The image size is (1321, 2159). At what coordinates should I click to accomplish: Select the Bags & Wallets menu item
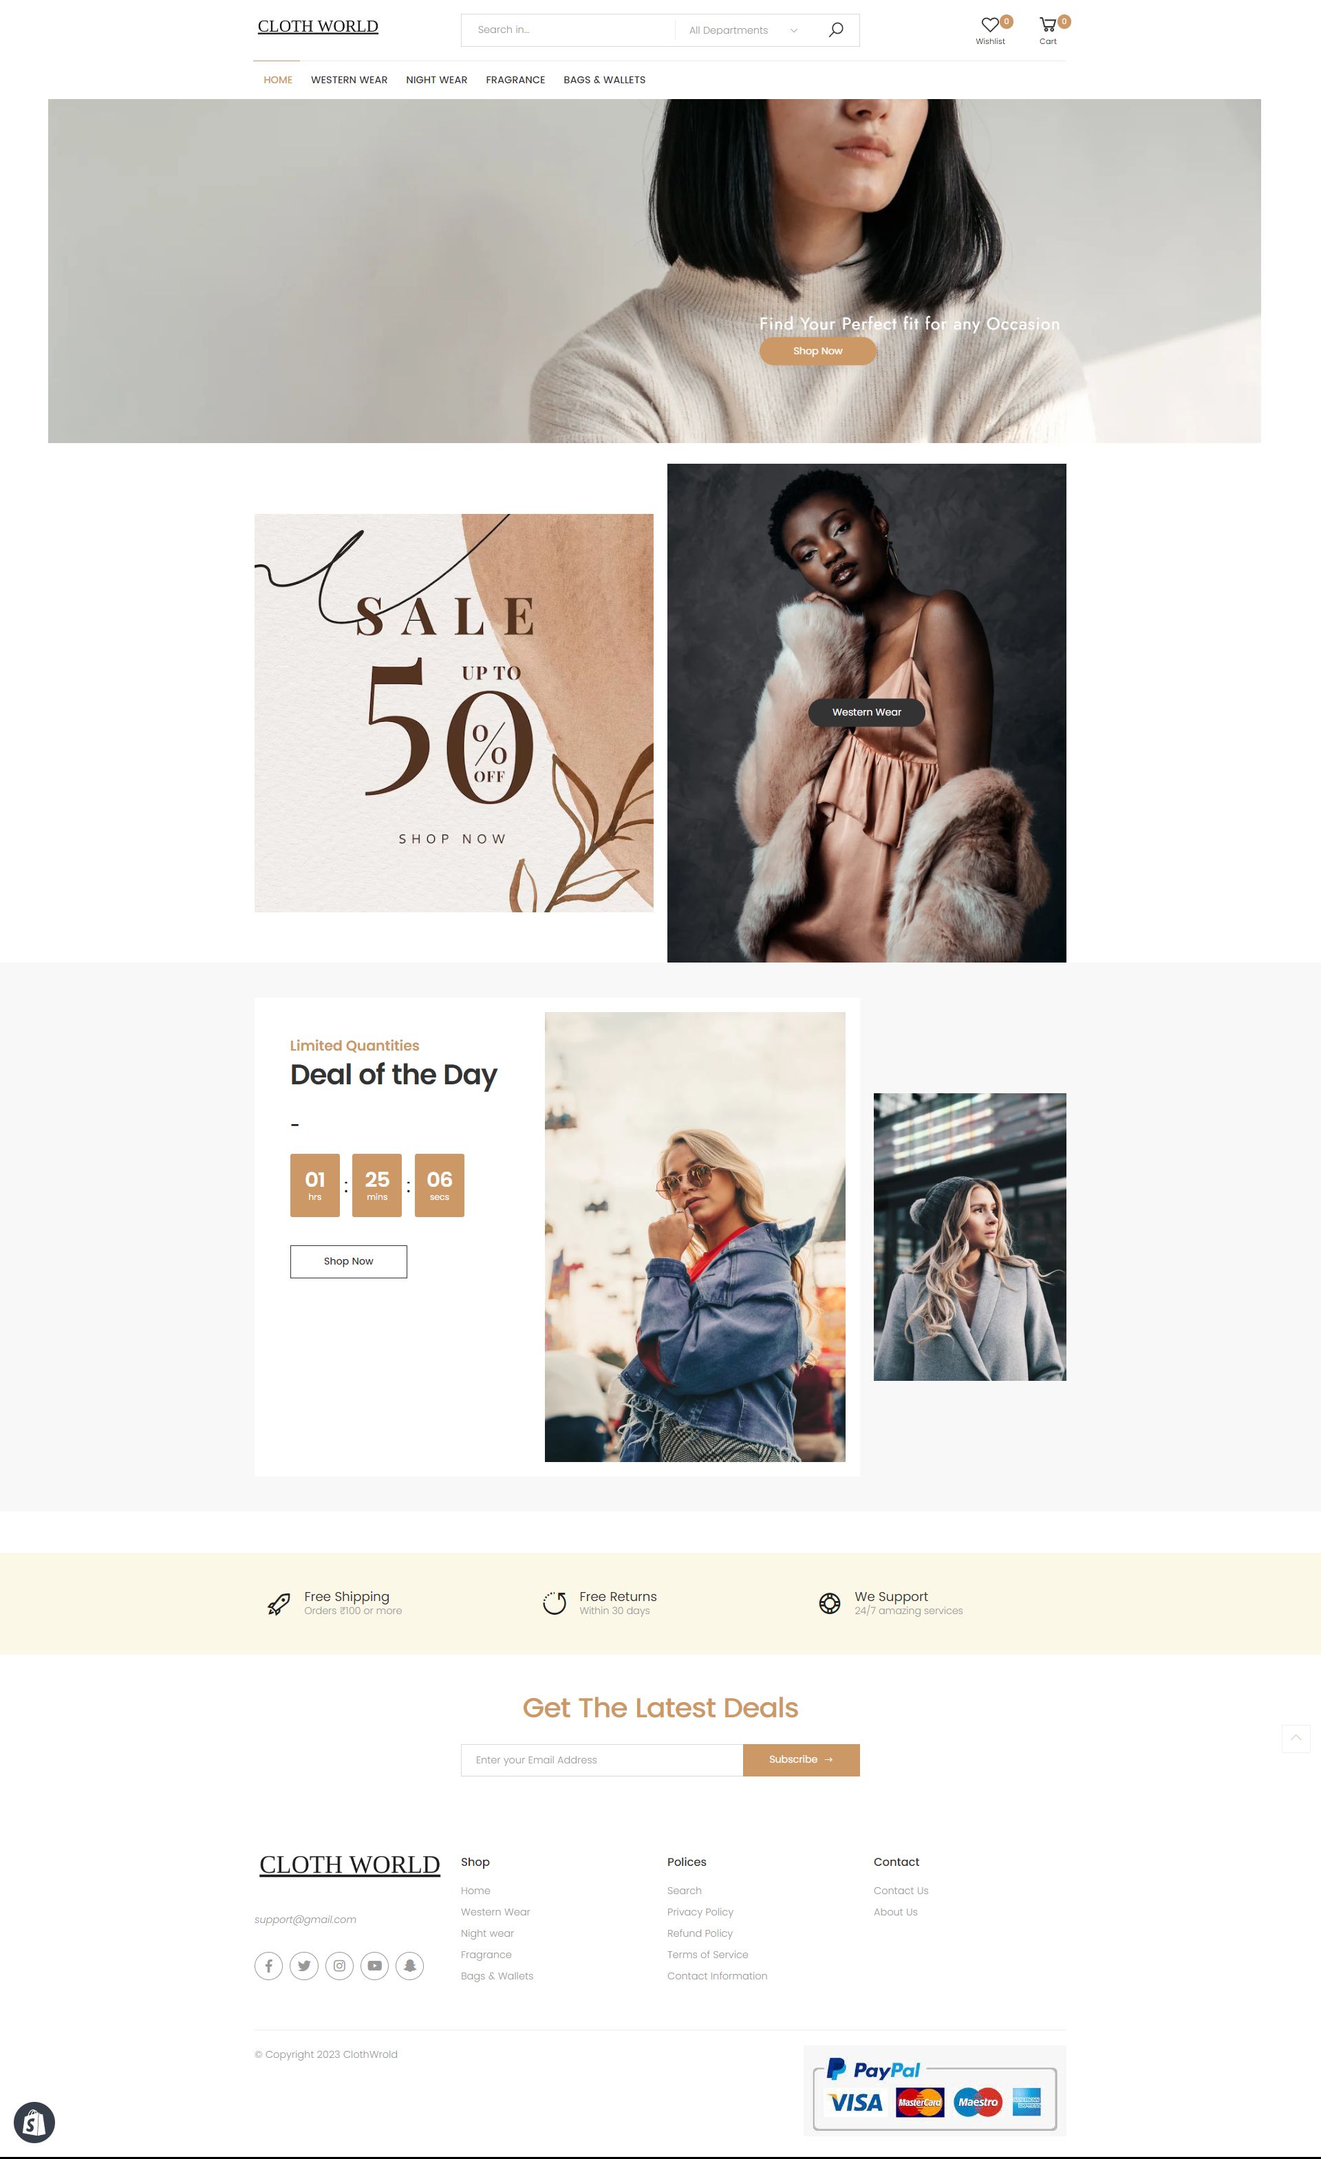(605, 80)
